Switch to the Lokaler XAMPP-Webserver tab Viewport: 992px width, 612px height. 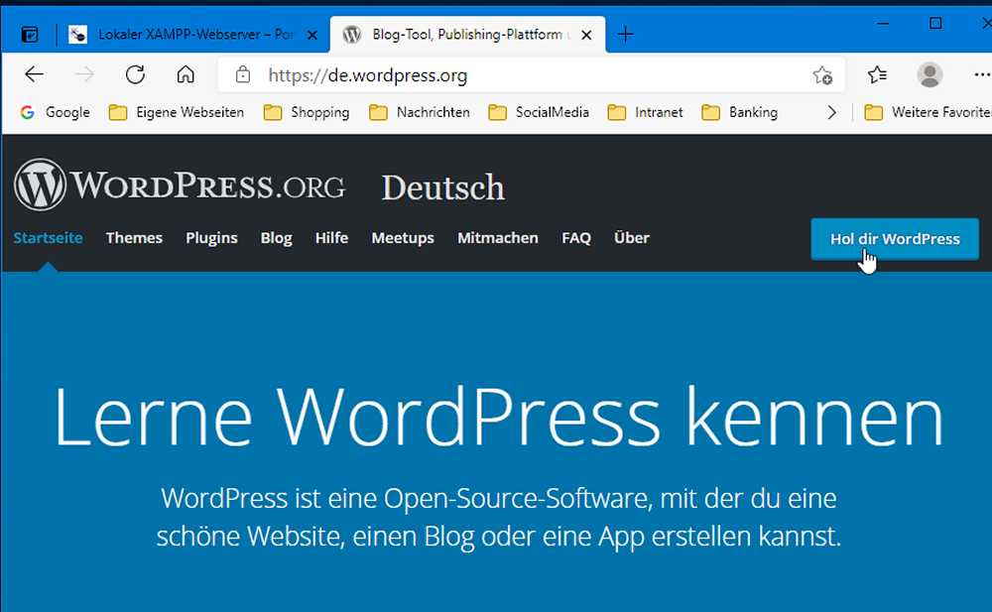[x=193, y=34]
